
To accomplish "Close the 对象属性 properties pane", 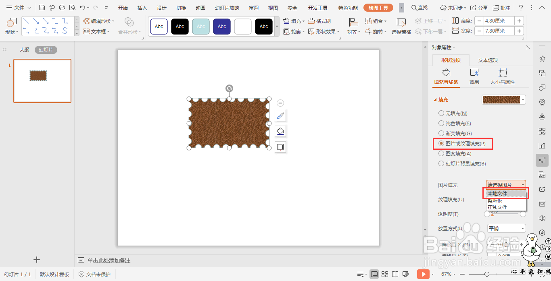I will pos(528,48).
